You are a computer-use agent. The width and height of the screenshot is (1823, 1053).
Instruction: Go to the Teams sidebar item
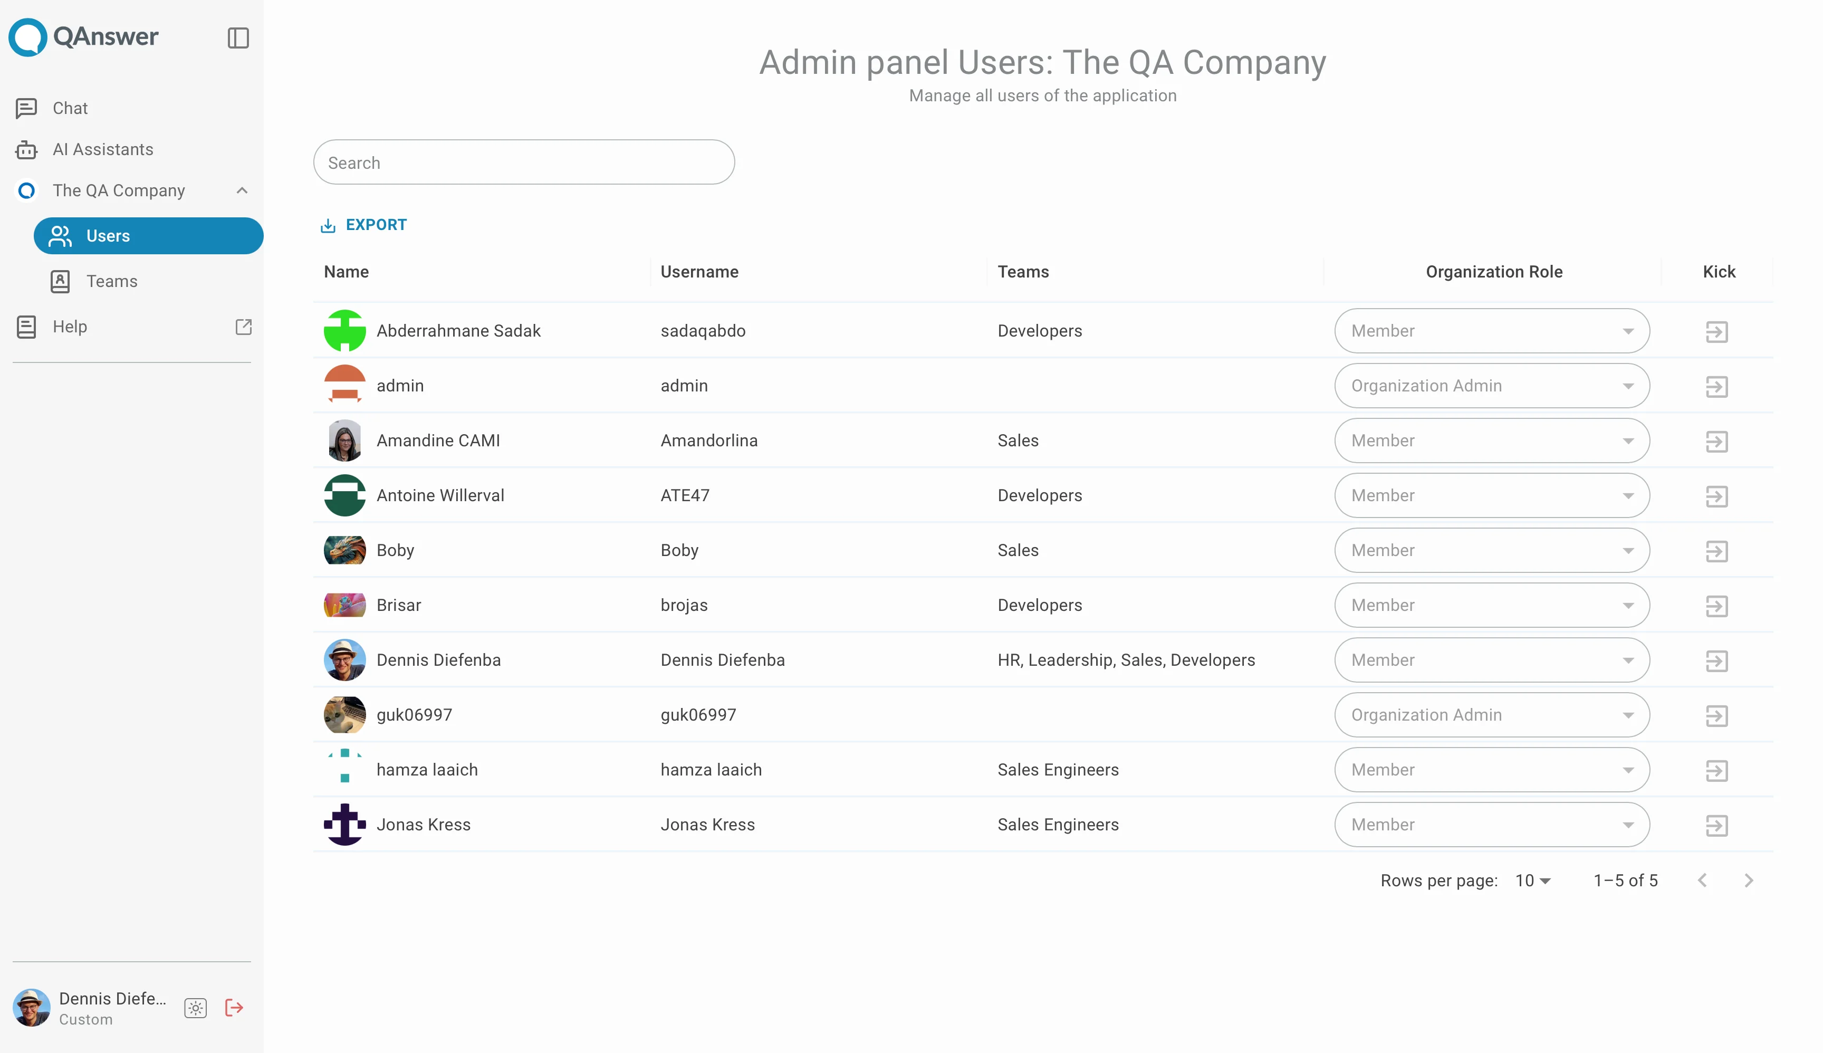pos(111,281)
